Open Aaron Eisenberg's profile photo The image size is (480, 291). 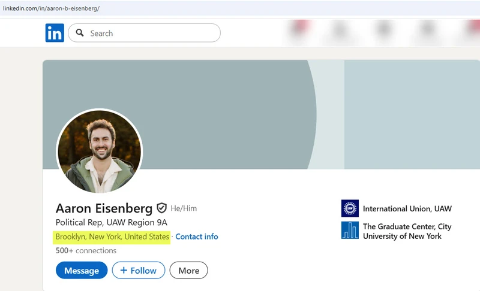99,151
